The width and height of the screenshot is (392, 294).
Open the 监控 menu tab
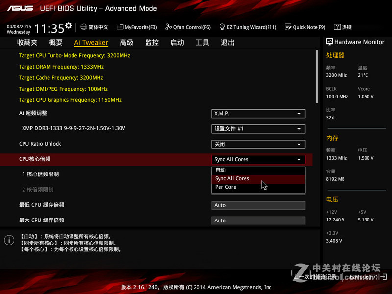151,42
